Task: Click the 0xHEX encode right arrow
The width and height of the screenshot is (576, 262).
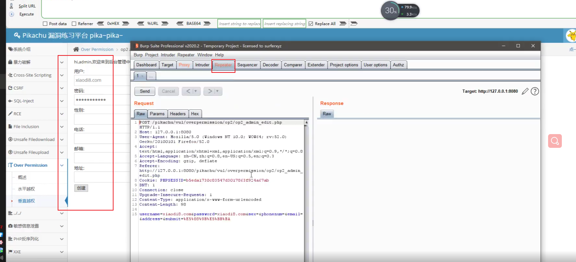Action: 126,24
